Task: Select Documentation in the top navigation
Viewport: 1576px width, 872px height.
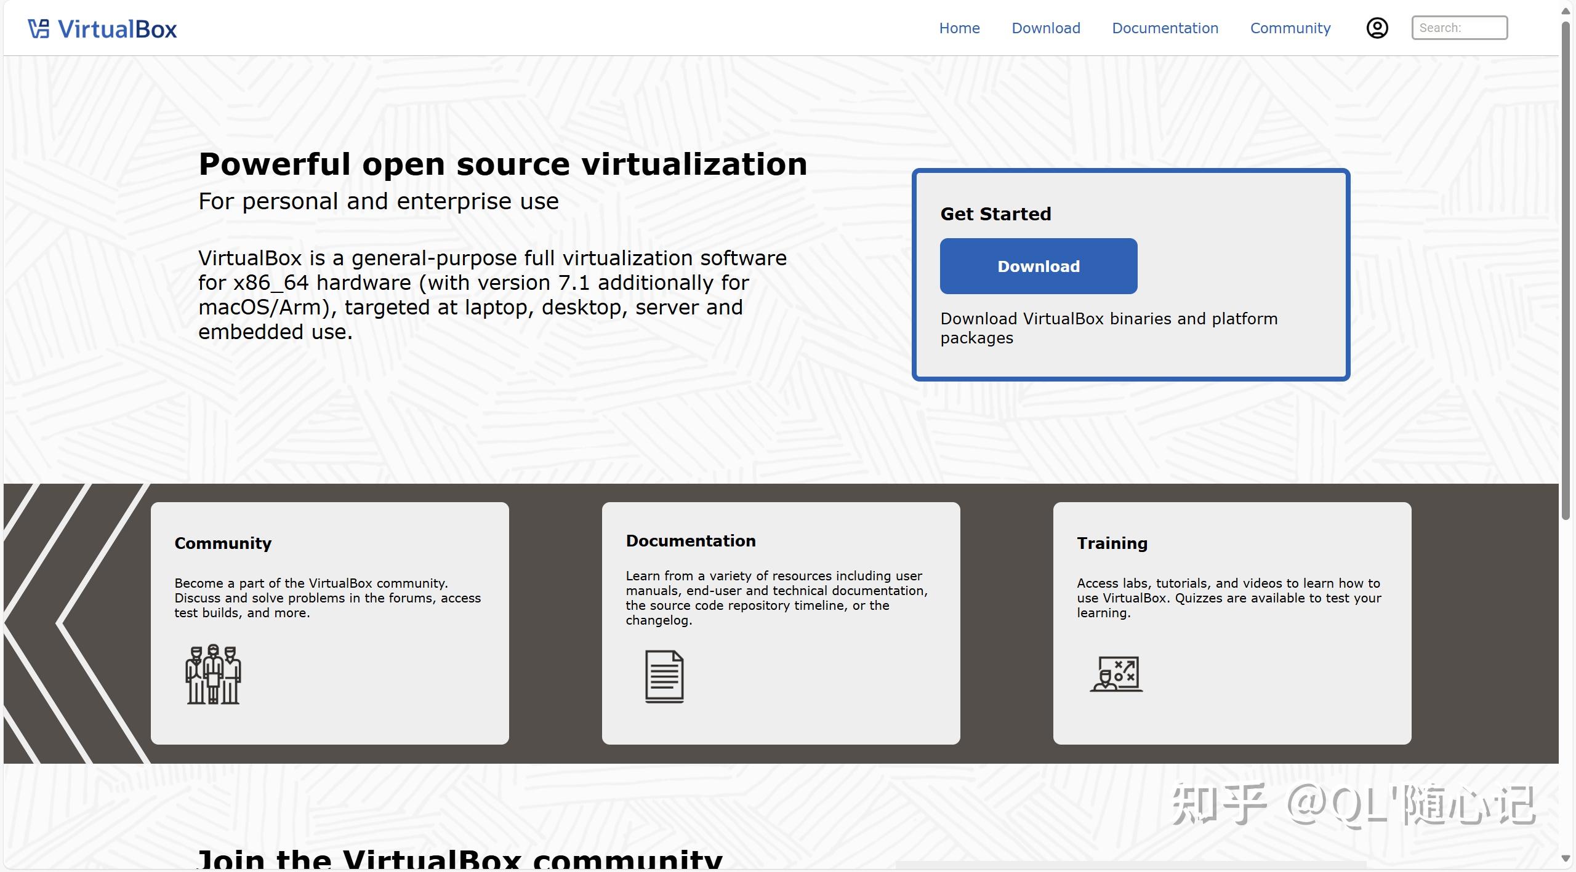Action: 1164,28
